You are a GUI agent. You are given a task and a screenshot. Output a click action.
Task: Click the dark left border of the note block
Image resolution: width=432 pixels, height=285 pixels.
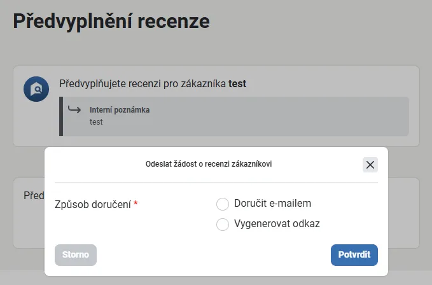click(61, 116)
